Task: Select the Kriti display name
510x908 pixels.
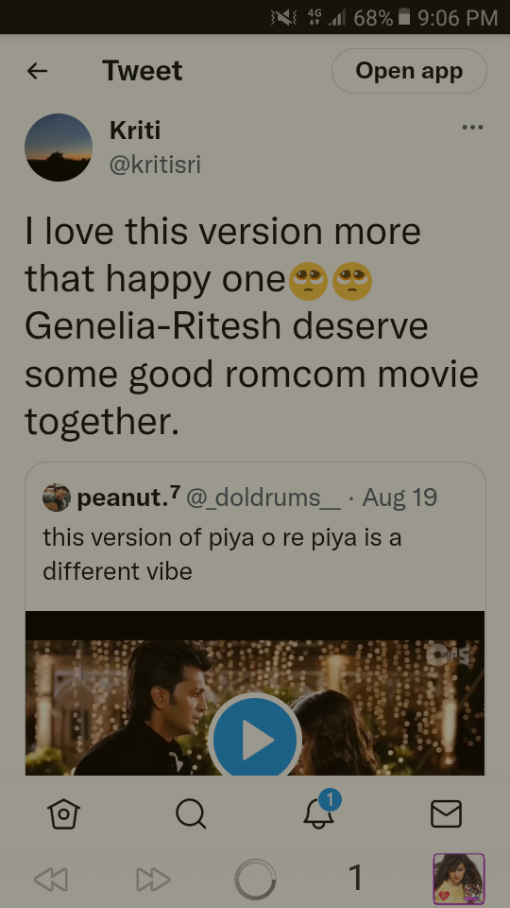Action: click(x=135, y=131)
